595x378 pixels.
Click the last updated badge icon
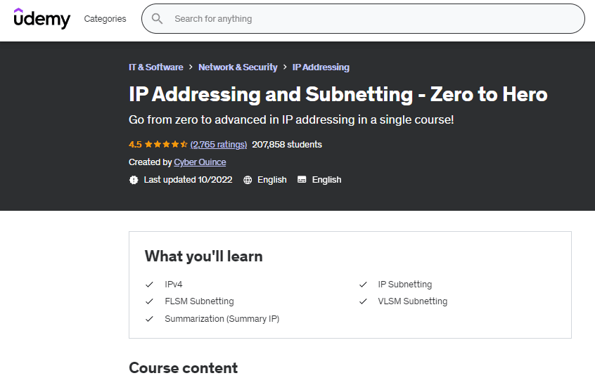point(134,180)
